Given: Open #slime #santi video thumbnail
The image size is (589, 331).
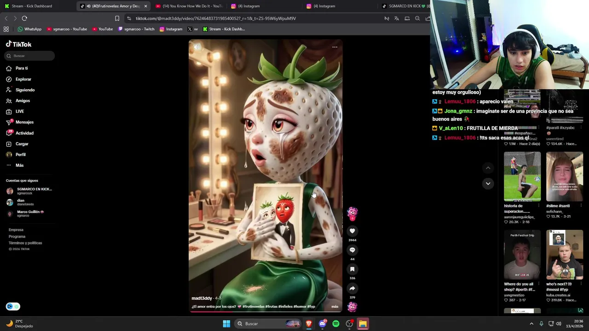Looking at the screenshot, I should 565,177.
